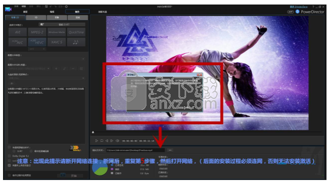Toggle the fast video rendering checkbox
Viewport: 330px width, 181px height.
(x=9, y=147)
